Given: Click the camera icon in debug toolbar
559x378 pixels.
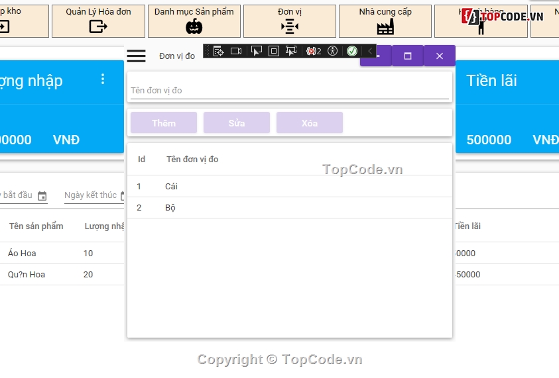Looking at the screenshot, I should pyautogui.click(x=236, y=51).
